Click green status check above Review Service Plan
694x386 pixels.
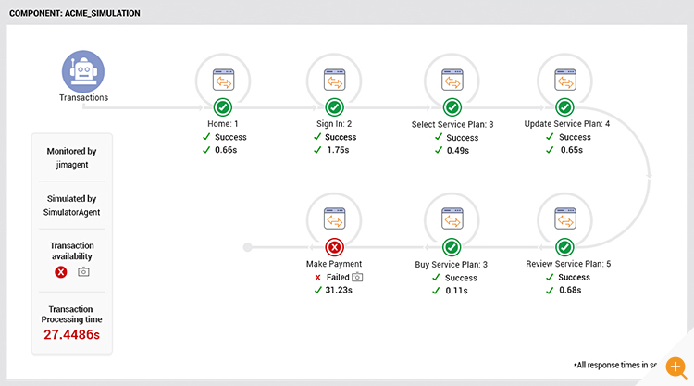pyautogui.click(x=564, y=247)
